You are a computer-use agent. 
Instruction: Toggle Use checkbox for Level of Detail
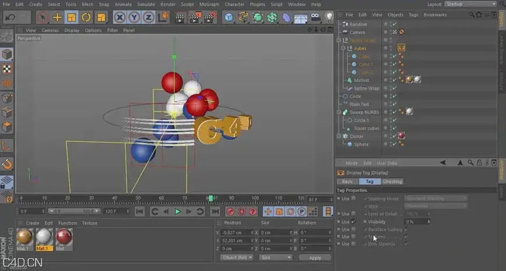point(353,213)
